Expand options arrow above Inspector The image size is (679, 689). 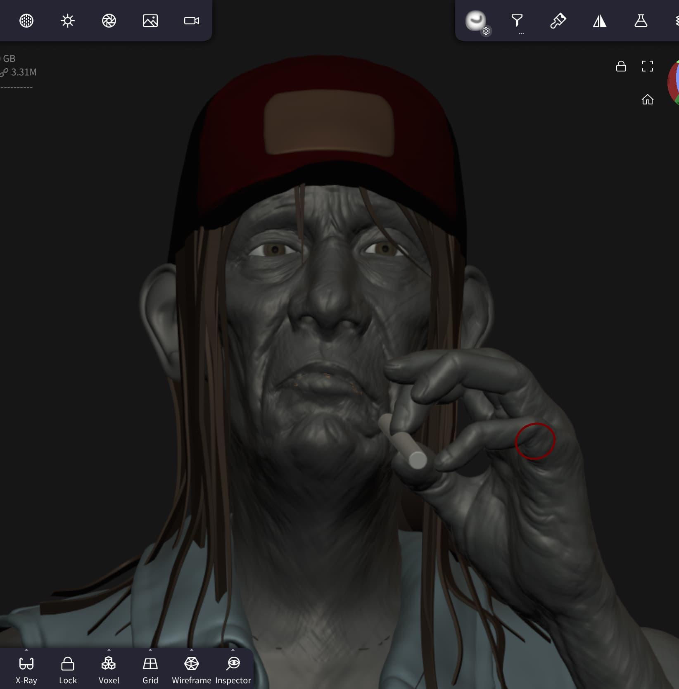click(233, 650)
